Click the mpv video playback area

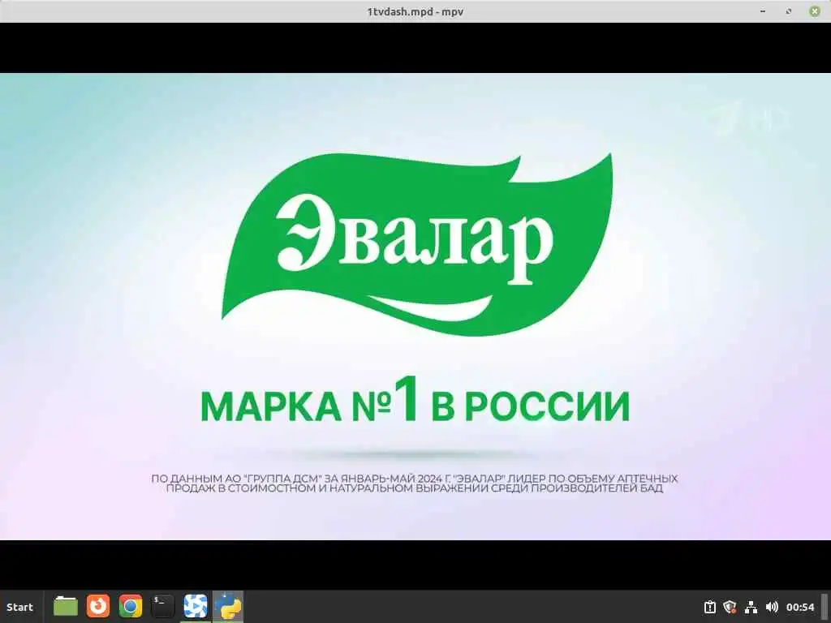tap(415, 306)
